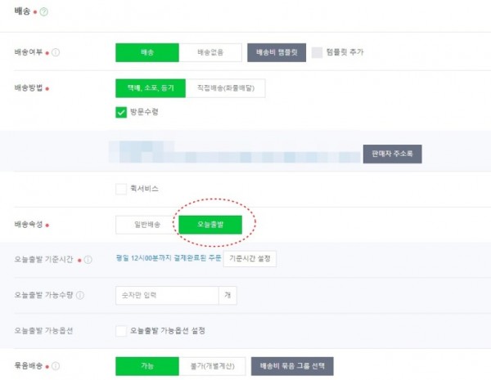The image size is (491, 380).
Task: Choose the 일반배송 attribute
Action: (147, 225)
